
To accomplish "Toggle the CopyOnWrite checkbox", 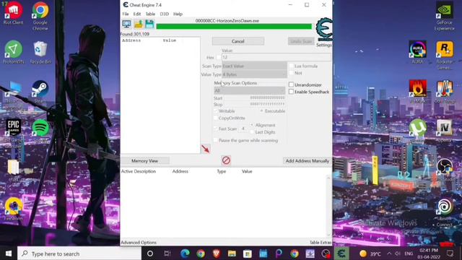I will pos(216,118).
